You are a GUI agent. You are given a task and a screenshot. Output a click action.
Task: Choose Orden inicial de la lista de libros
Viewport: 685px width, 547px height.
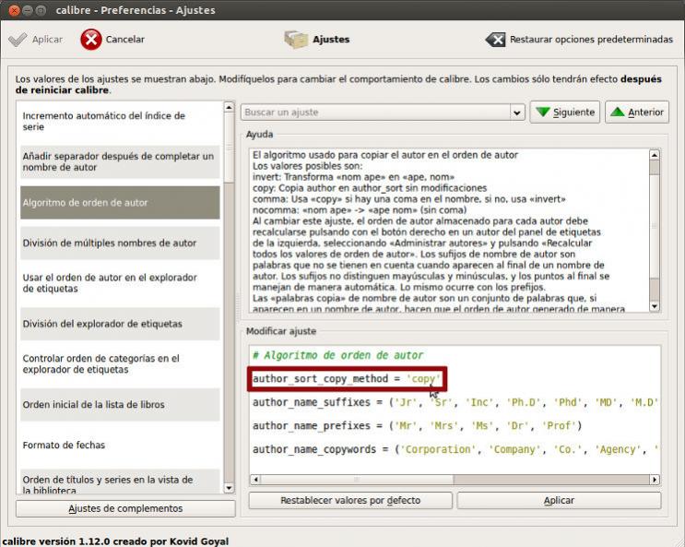point(120,405)
